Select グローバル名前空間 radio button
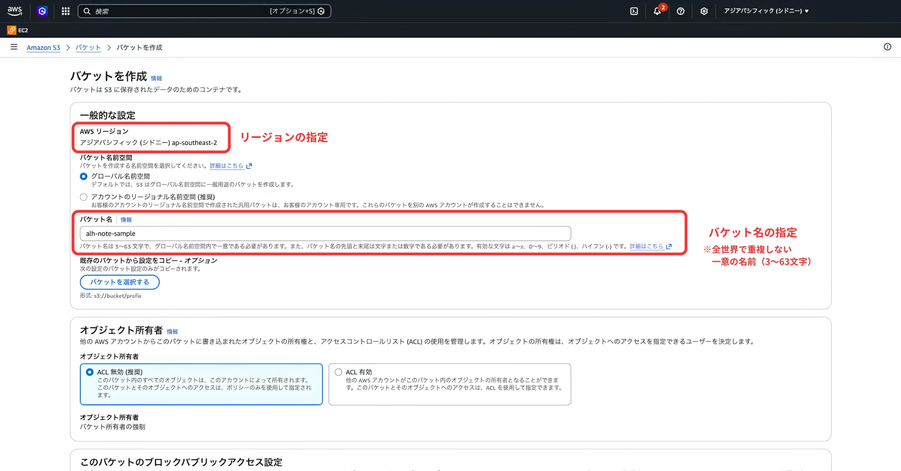Image resolution: width=901 pixels, height=471 pixels. point(83,176)
